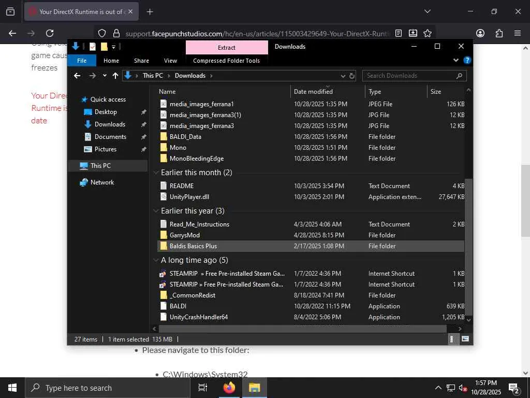Switch to the large icons view layout

[465, 339]
